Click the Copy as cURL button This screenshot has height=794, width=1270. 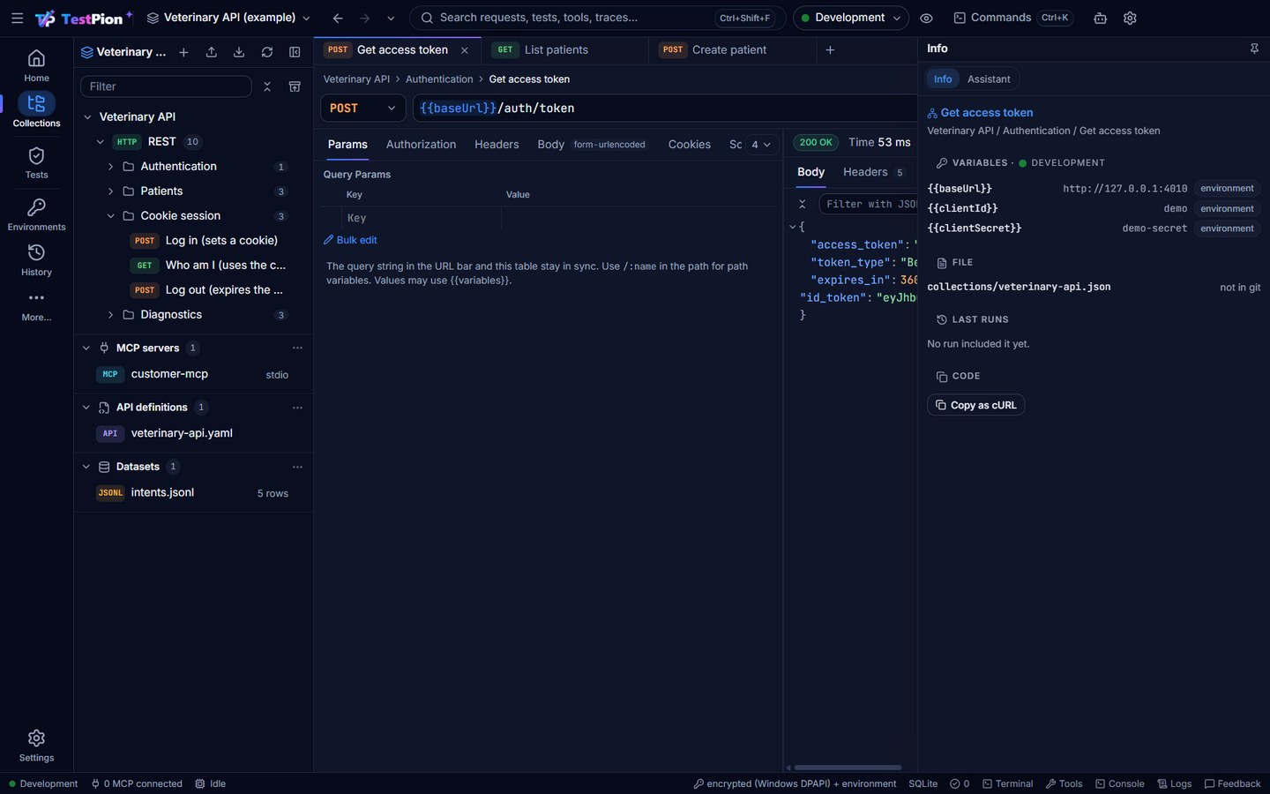pyautogui.click(x=975, y=405)
